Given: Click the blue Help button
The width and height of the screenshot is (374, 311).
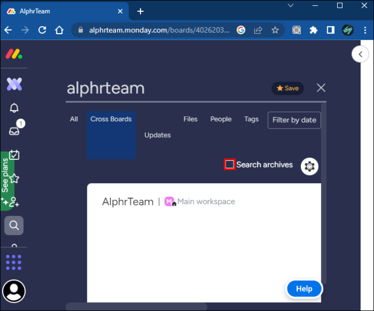Looking at the screenshot, I should coord(304,289).
